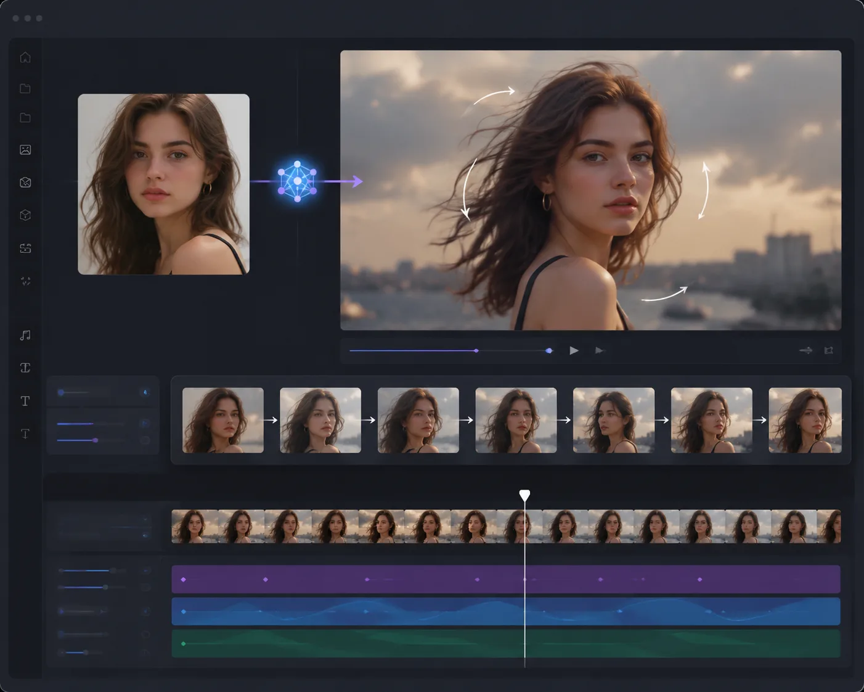Select the last, partly cut frame in the sequence strip

(805, 420)
